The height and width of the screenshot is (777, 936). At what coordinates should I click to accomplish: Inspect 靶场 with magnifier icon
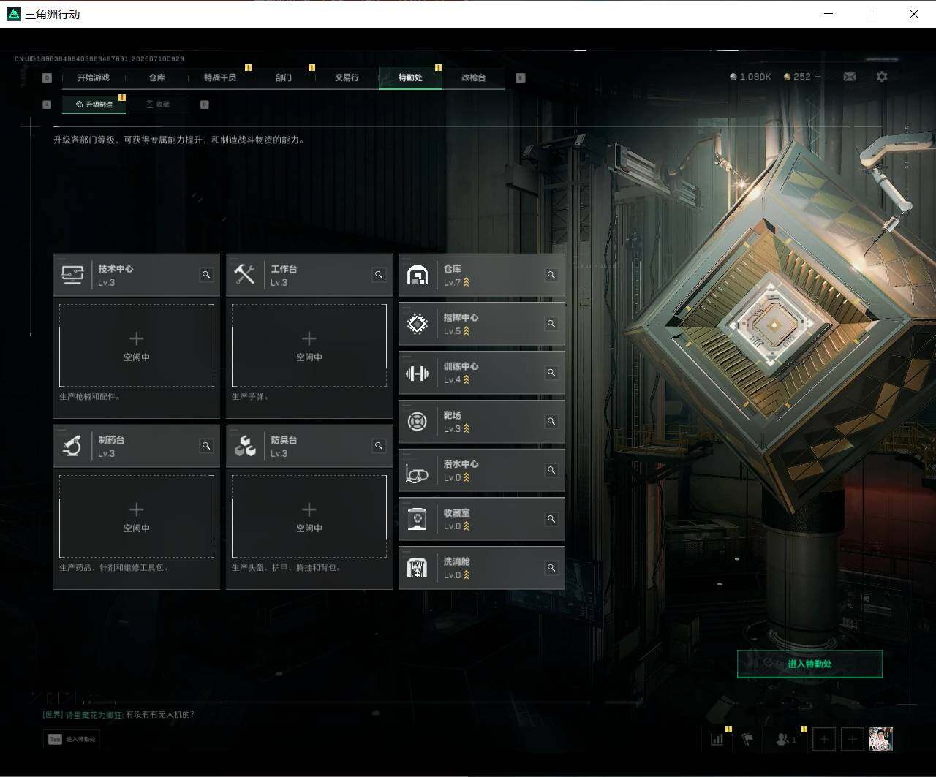pyautogui.click(x=551, y=421)
